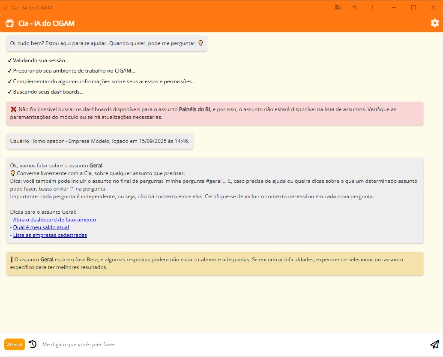Click bold 'Painéis do BI' text
443x357 pixels.
coord(195,109)
